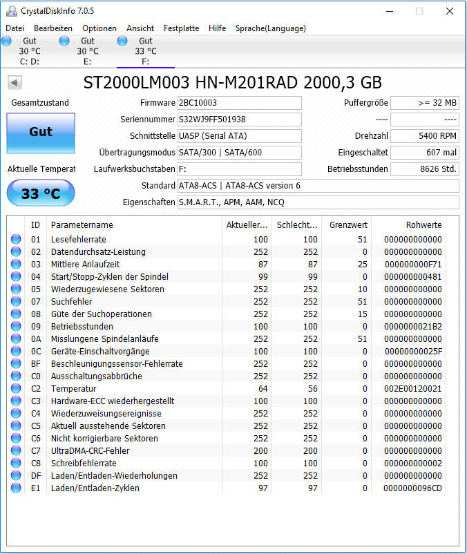Select the F: disk tab
Screen dimensions: 467x554
[x=146, y=51]
